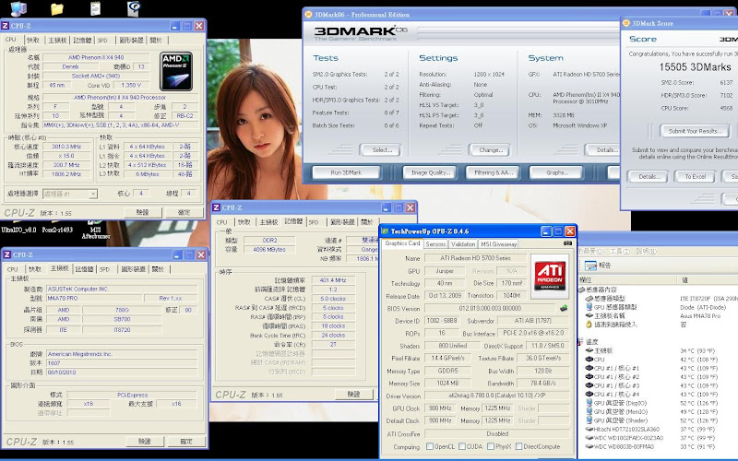Image resolution: width=738 pixels, height=461 pixels.
Task: Click Change... under Settings
Action: (491, 150)
